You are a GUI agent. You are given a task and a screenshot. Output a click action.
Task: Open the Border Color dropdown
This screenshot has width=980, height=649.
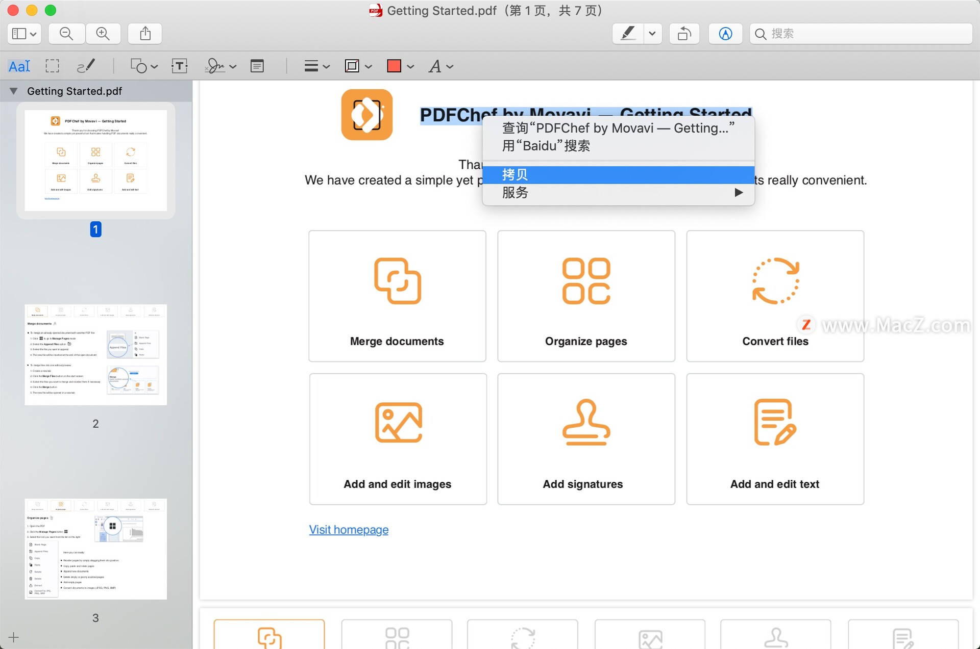(x=358, y=66)
